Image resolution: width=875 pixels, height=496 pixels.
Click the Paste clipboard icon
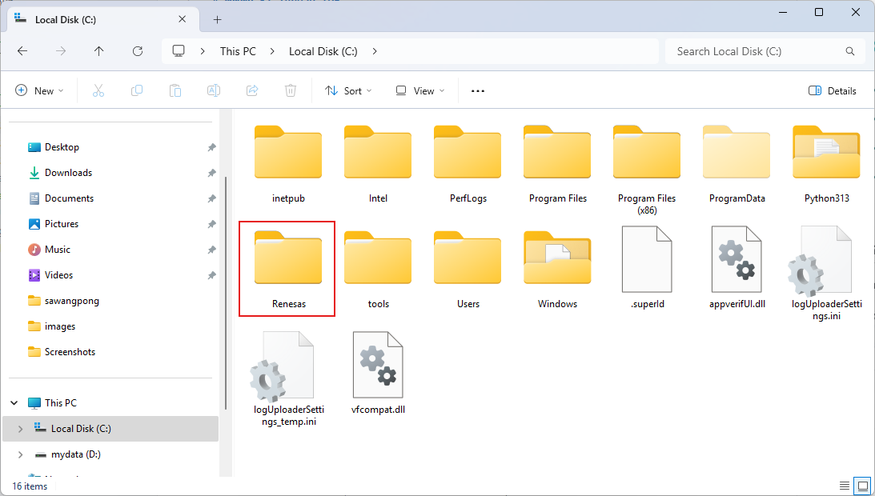tap(175, 91)
